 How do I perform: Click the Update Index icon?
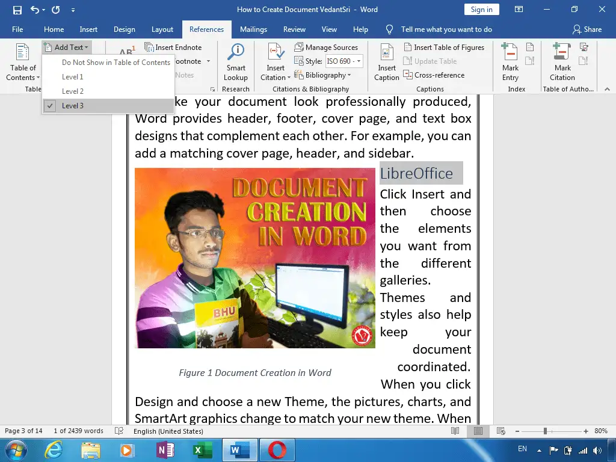pyautogui.click(x=529, y=61)
